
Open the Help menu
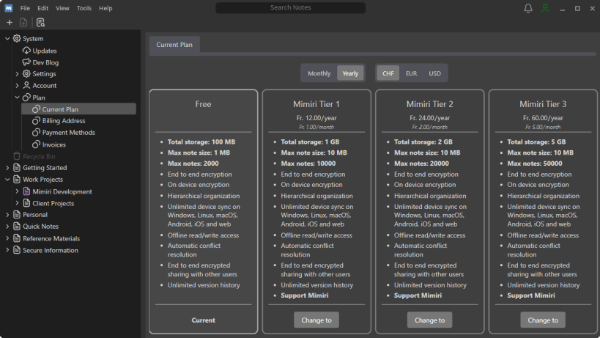105,8
